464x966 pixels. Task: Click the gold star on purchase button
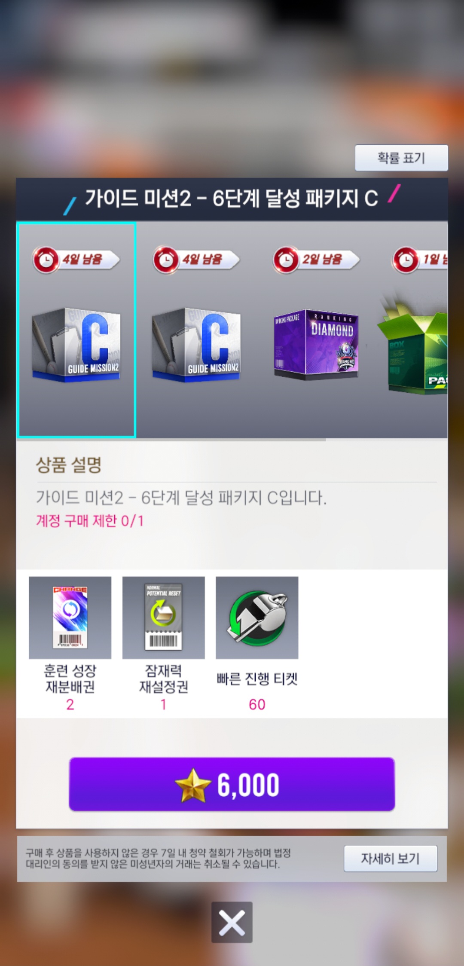(x=193, y=785)
